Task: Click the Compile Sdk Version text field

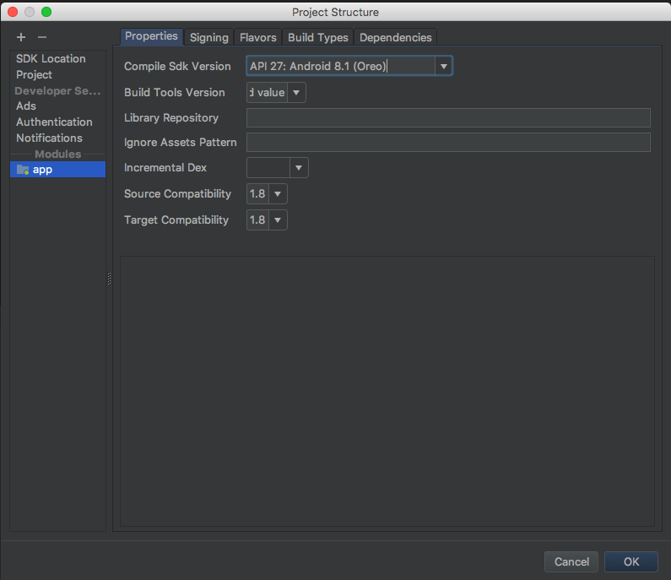Action: click(x=341, y=67)
